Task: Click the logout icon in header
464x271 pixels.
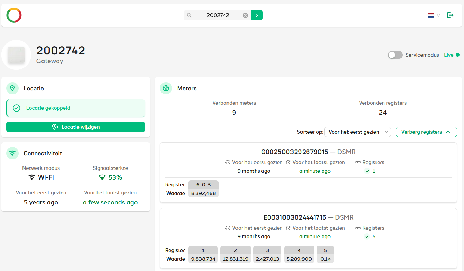Action: [450, 15]
